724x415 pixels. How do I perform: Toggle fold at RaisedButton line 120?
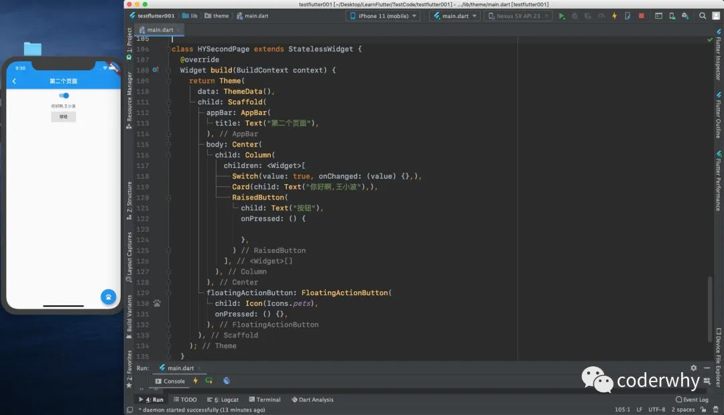point(169,197)
